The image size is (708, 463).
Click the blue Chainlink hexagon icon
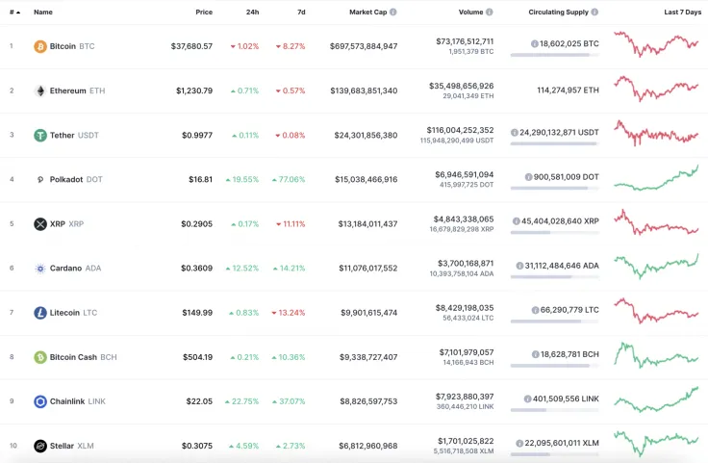[x=40, y=401]
